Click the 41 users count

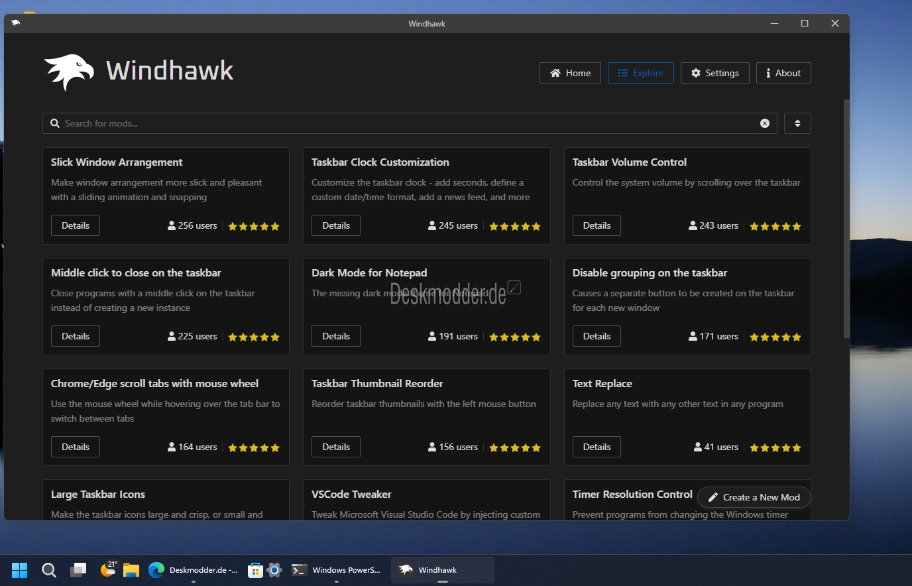pyautogui.click(x=716, y=447)
